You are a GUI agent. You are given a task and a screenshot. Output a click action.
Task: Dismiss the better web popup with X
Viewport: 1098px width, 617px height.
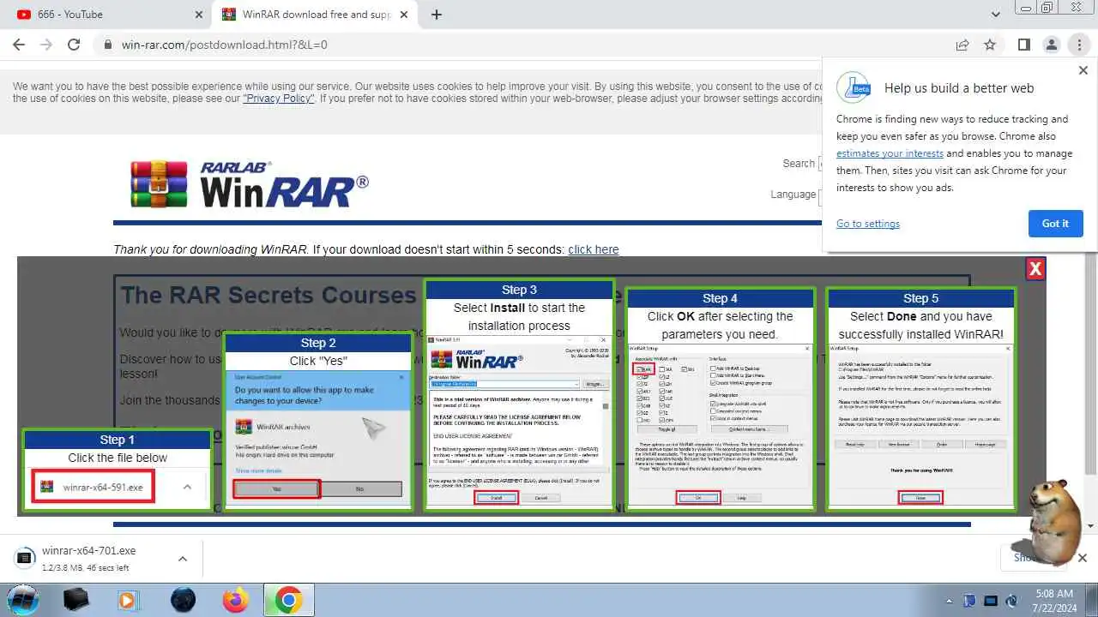pos(1083,71)
